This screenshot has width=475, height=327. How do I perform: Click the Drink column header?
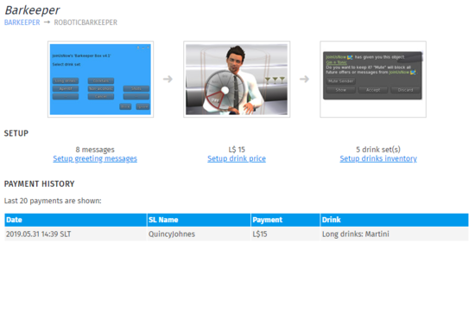[x=394, y=220]
